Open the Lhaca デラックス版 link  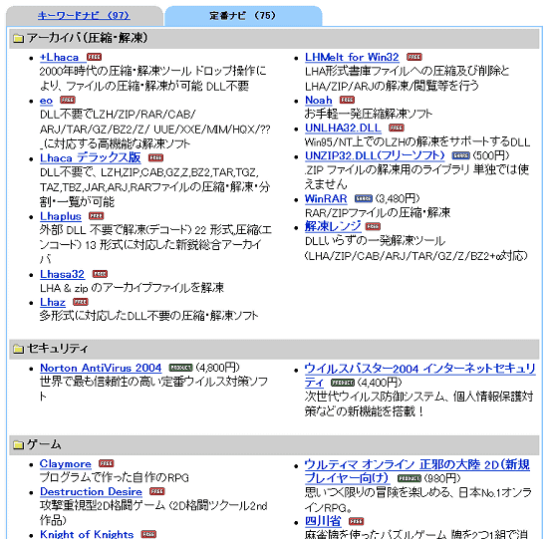(x=90, y=157)
